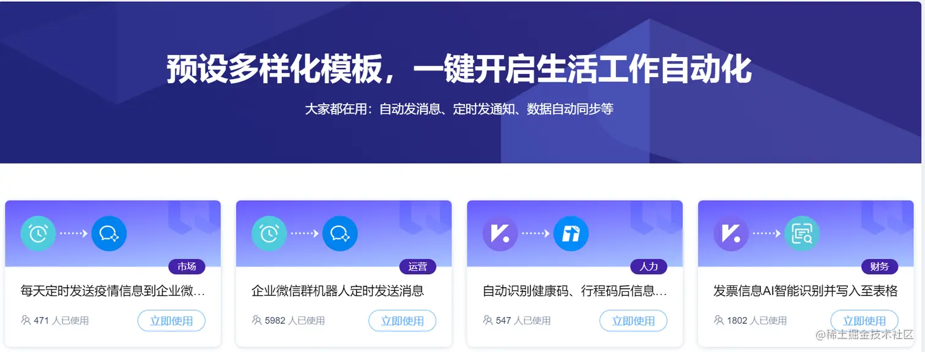The height and width of the screenshot is (352, 925).
Task: Click the alarm clock icon in 市场 card
Action: click(x=38, y=233)
